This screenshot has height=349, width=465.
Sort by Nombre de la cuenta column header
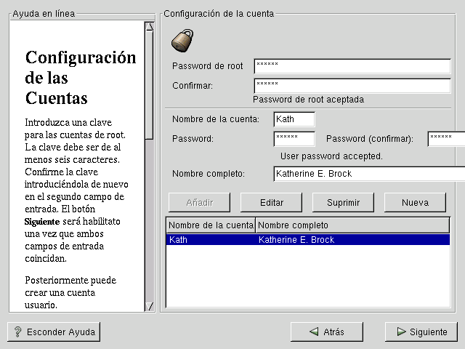click(211, 225)
